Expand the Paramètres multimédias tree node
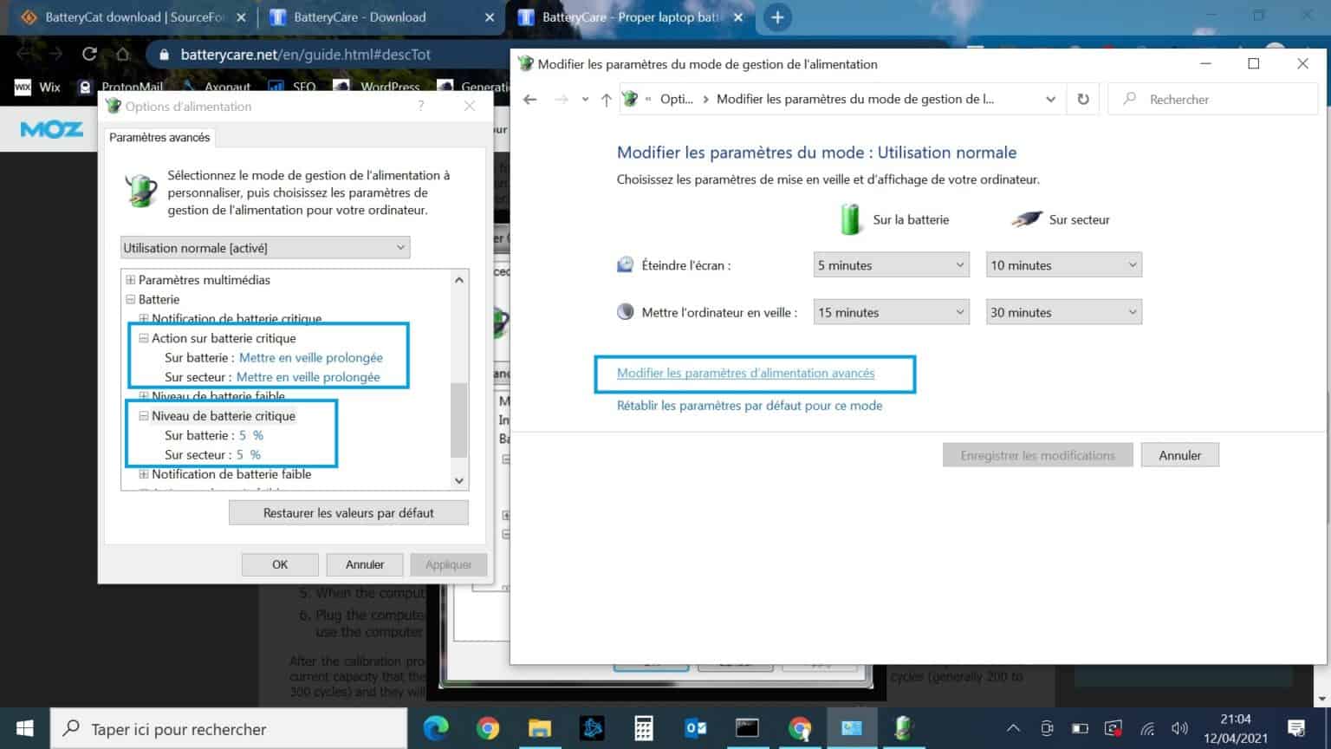The image size is (1331, 749). click(131, 280)
